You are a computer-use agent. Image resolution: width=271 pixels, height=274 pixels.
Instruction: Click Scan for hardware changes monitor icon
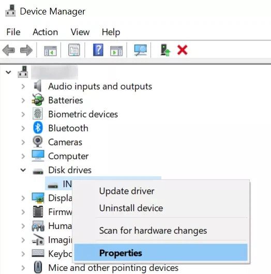point(140,50)
